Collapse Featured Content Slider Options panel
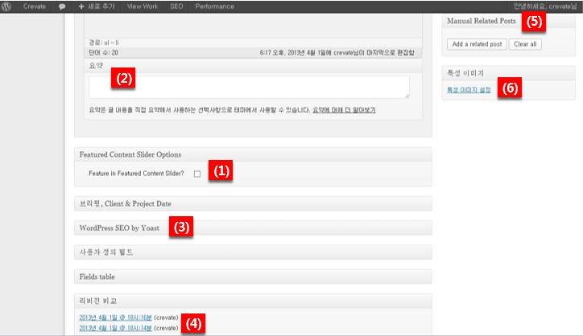This screenshot has width=583, height=336. [x=253, y=154]
